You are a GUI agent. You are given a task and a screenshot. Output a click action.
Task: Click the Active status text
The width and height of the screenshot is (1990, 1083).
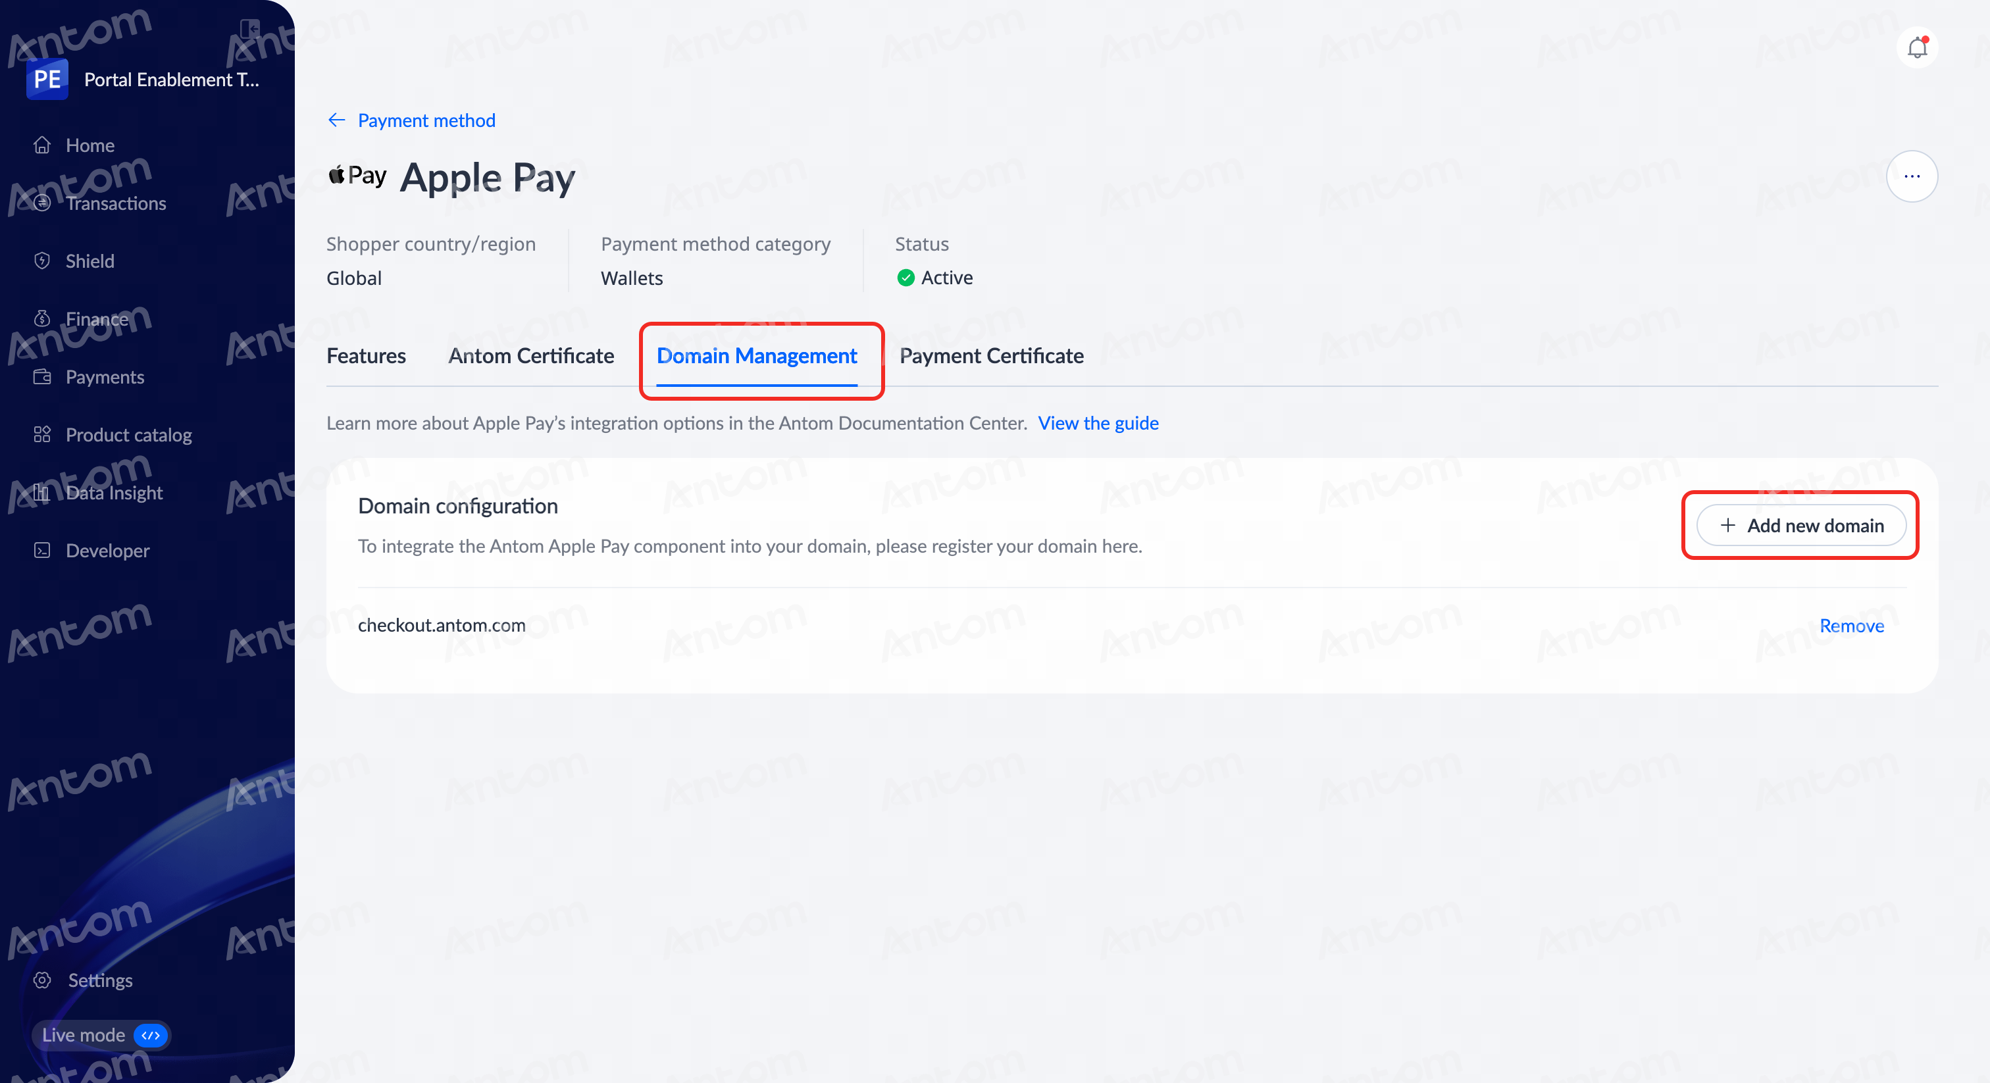tap(946, 278)
